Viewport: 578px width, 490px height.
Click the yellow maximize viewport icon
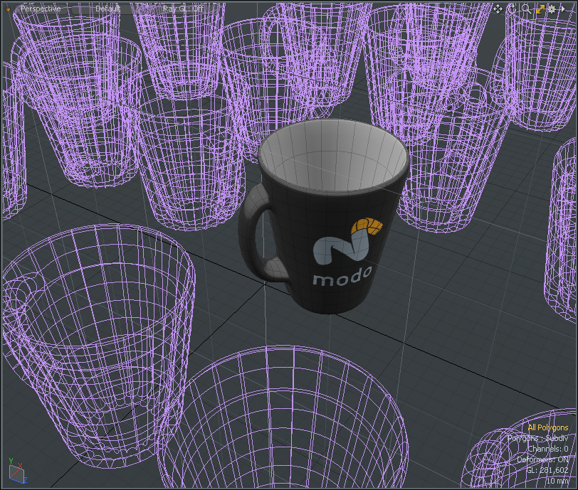[x=540, y=9]
